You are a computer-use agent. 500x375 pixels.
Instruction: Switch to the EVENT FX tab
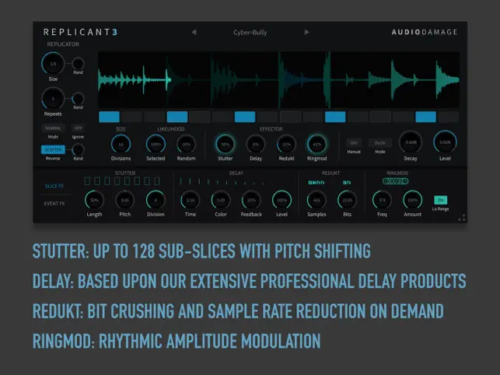[x=54, y=203]
